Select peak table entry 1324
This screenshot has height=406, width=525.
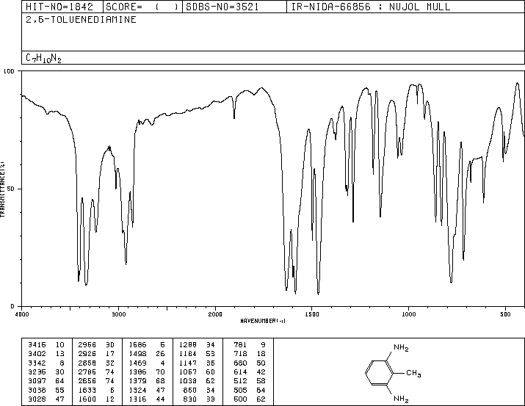(x=147, y=390)
